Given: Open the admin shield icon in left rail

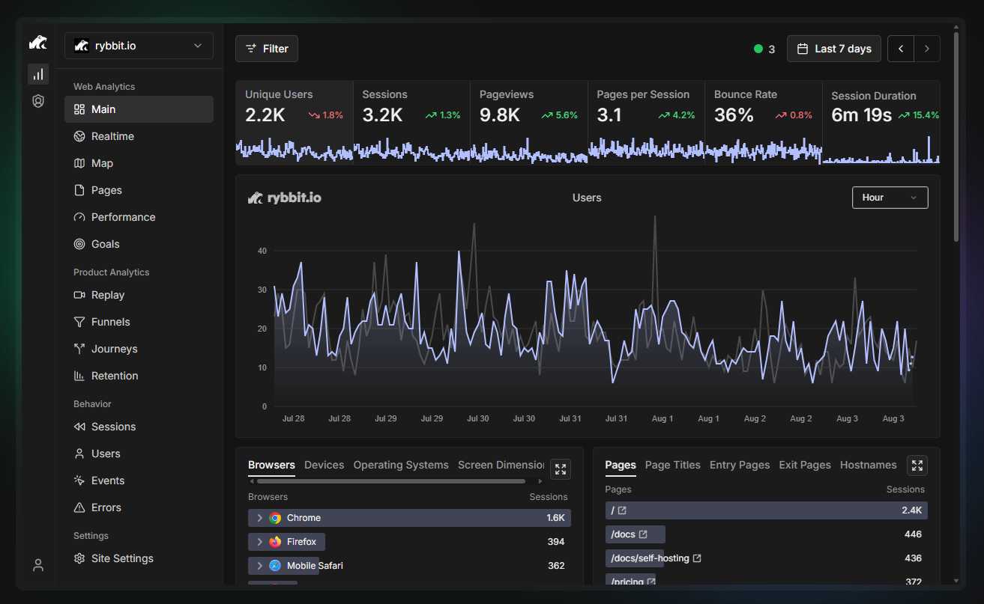Looking at the screenshot, I should pos(38,101).
